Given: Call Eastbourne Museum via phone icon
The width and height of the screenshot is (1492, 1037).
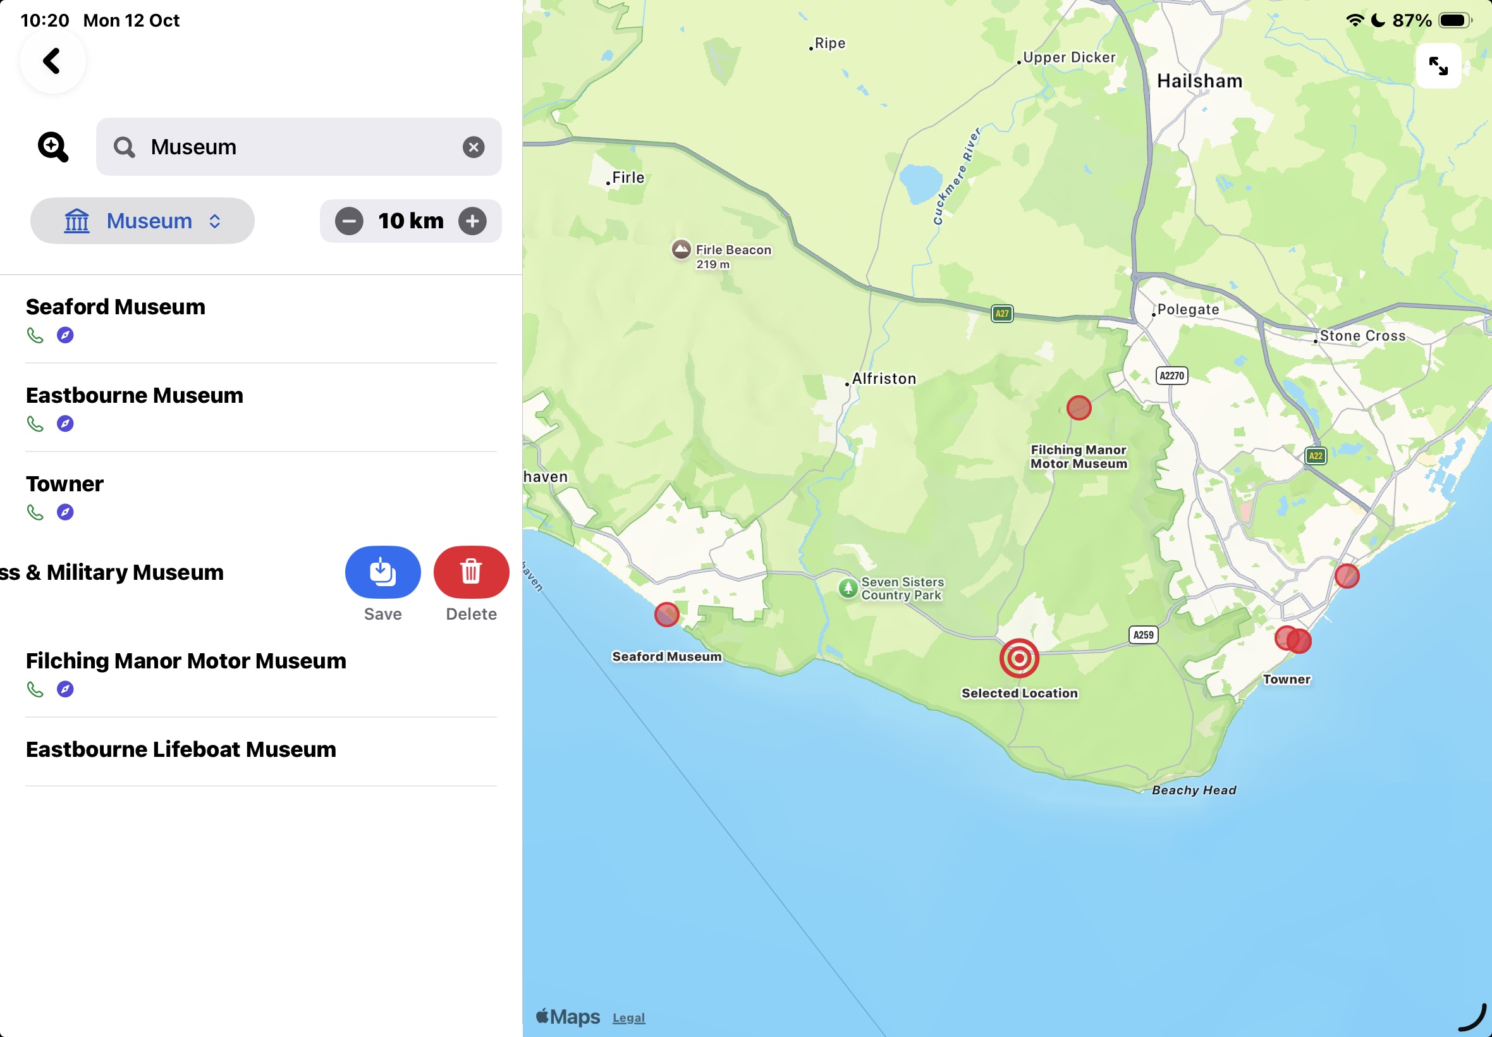Looking at the screenshot, I should tap(35, 424).
